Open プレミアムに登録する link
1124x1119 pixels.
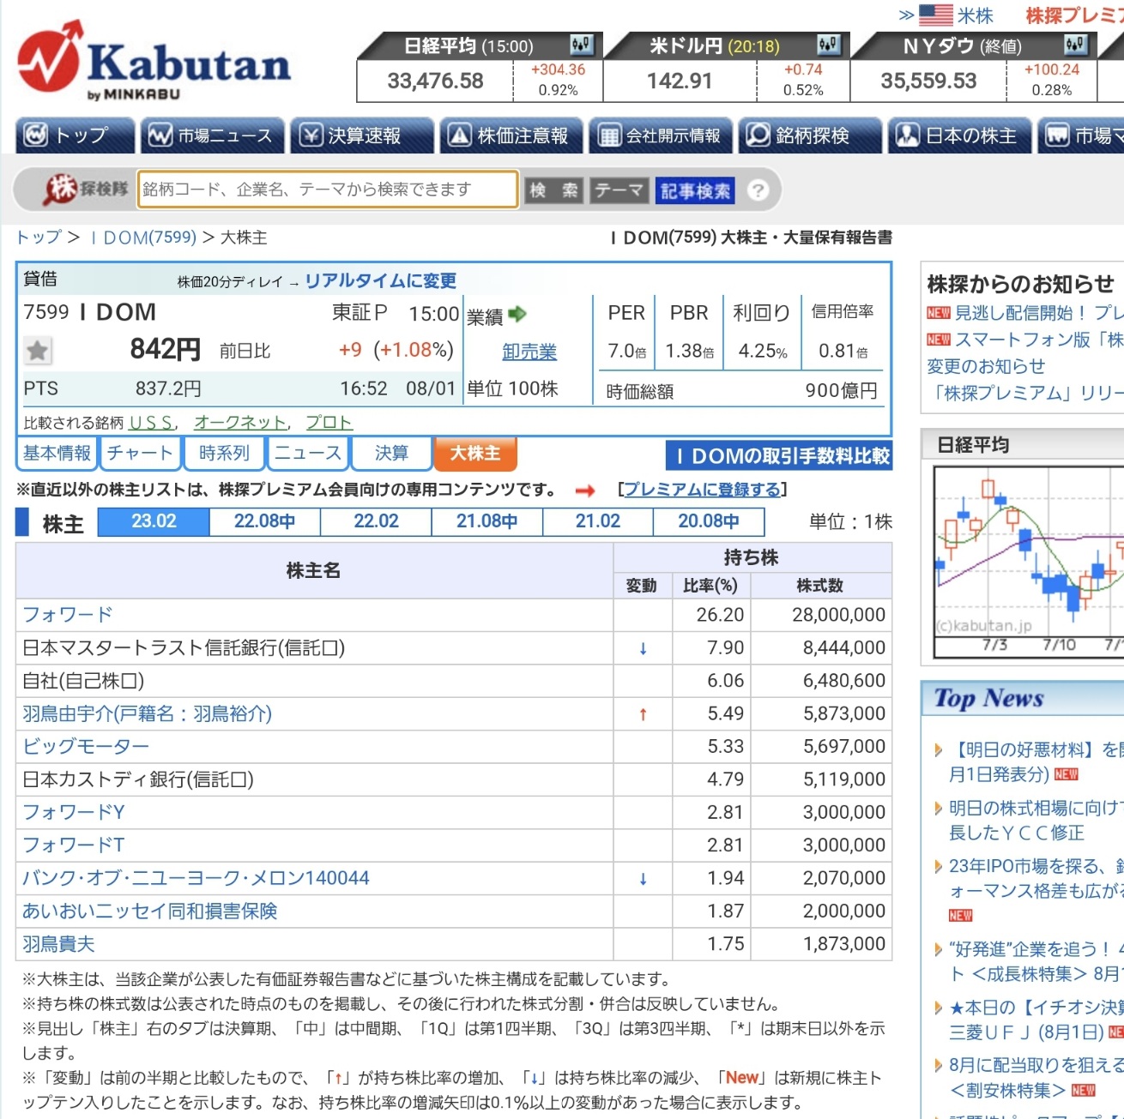(702, 490)
